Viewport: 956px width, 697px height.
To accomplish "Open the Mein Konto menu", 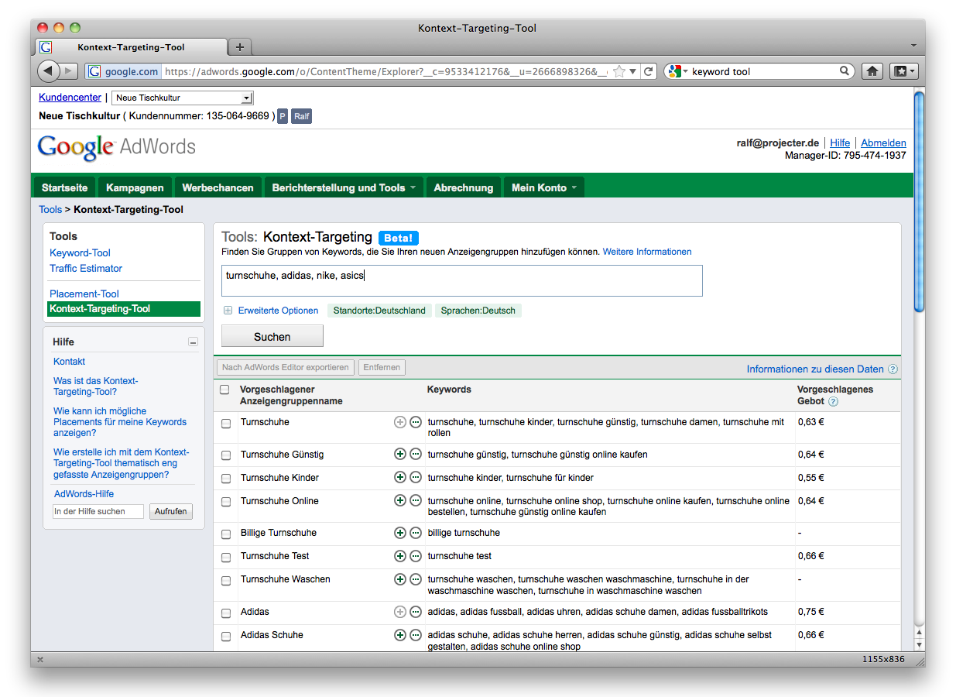I will pos(543,187).
